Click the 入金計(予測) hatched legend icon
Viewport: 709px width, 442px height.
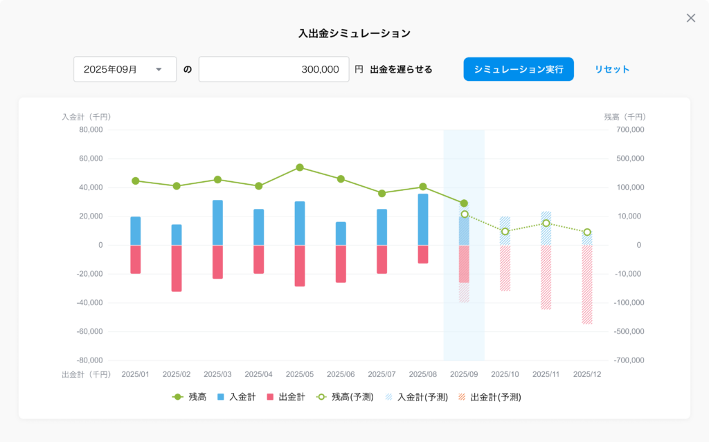click(x=389, y=397)
